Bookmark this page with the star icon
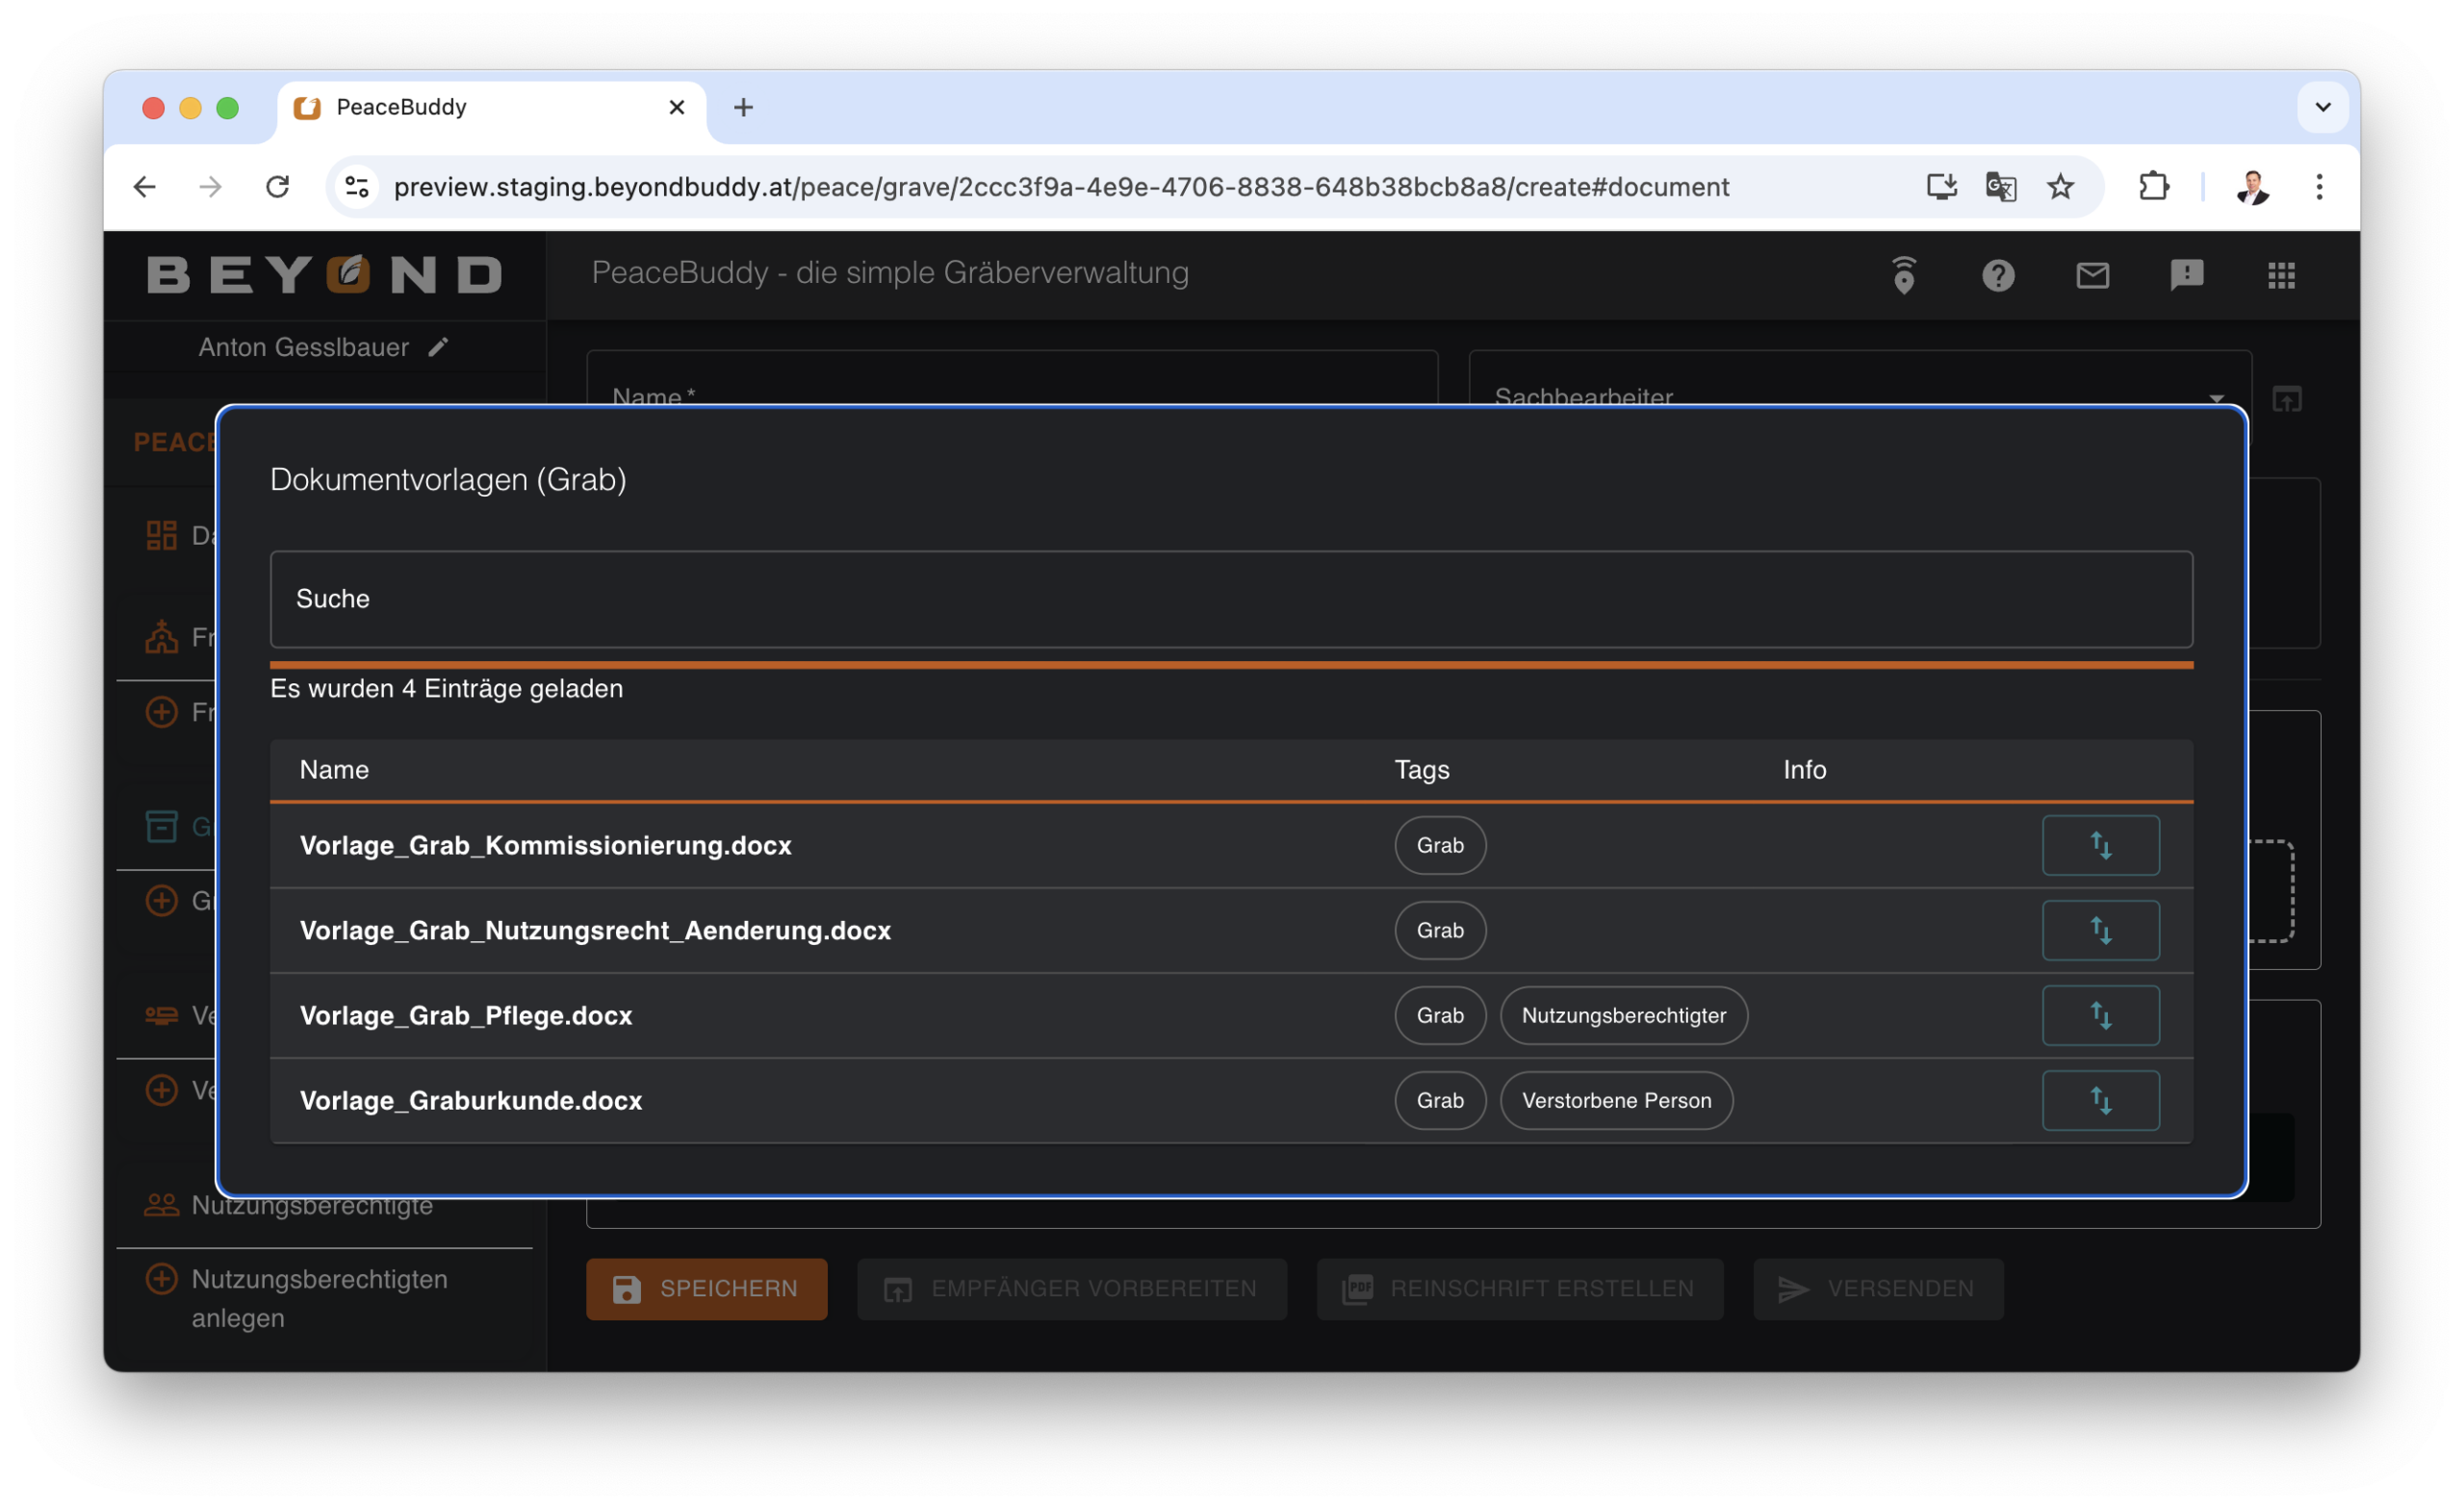Screen dimensions: 2464x1509 click(2060, 187)
